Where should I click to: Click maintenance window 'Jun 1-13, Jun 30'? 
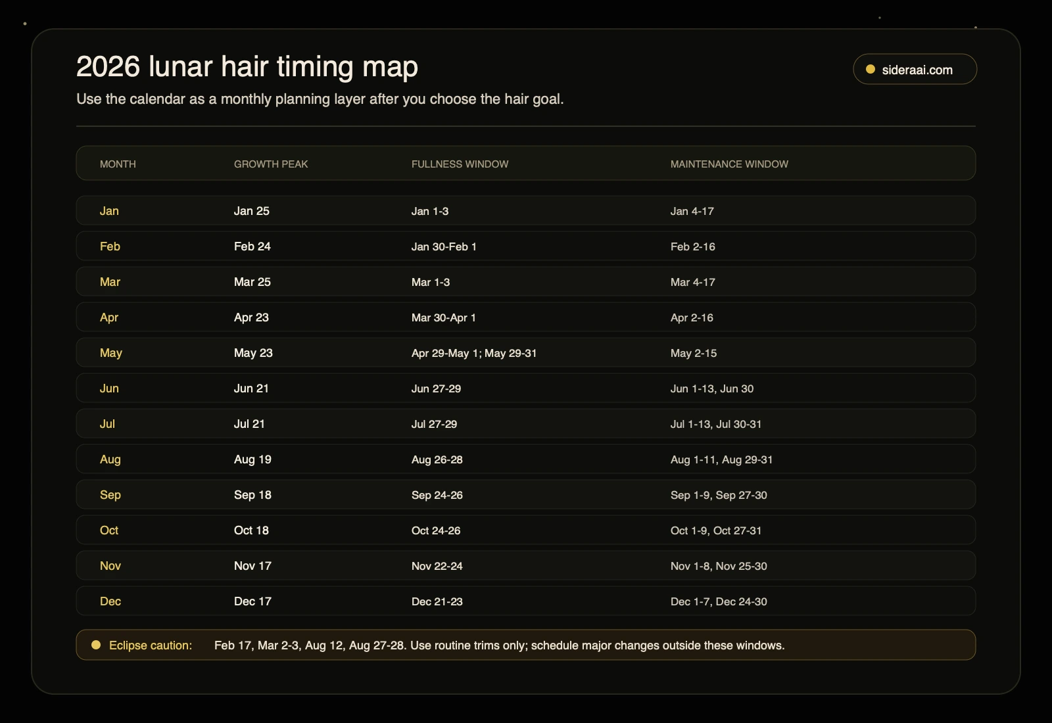[712, 388]
